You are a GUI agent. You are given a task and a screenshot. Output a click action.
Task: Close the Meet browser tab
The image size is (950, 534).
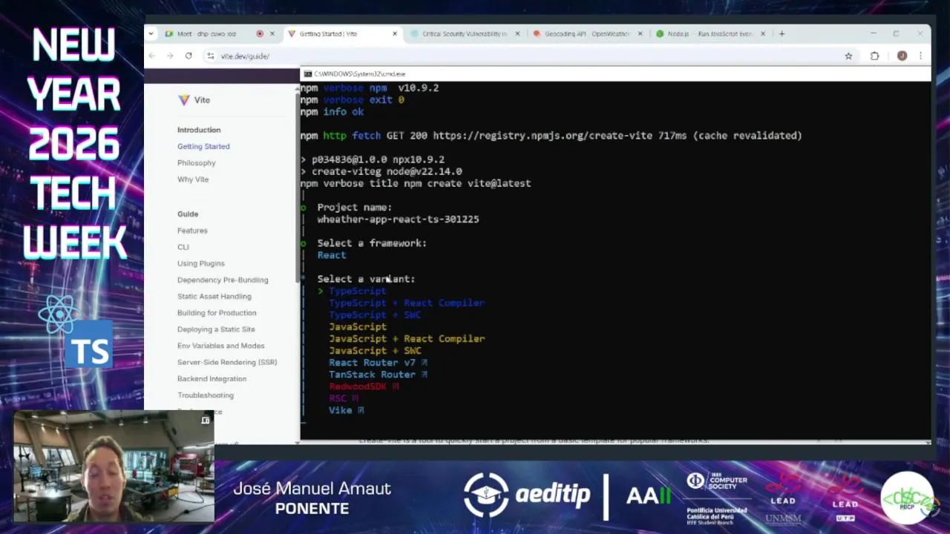coord(272,33)
